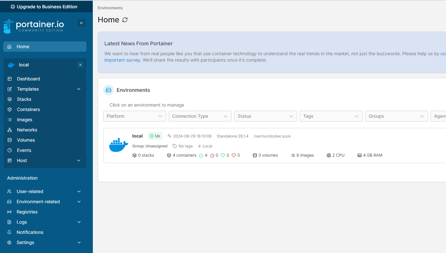Click the Events clock icon
Viewport: 446px width, 253px height.
(10, 150)
